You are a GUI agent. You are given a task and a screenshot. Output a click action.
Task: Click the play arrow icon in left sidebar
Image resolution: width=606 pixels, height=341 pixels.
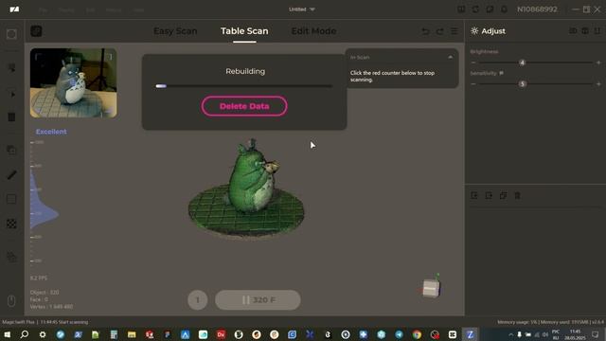[12, 95]
